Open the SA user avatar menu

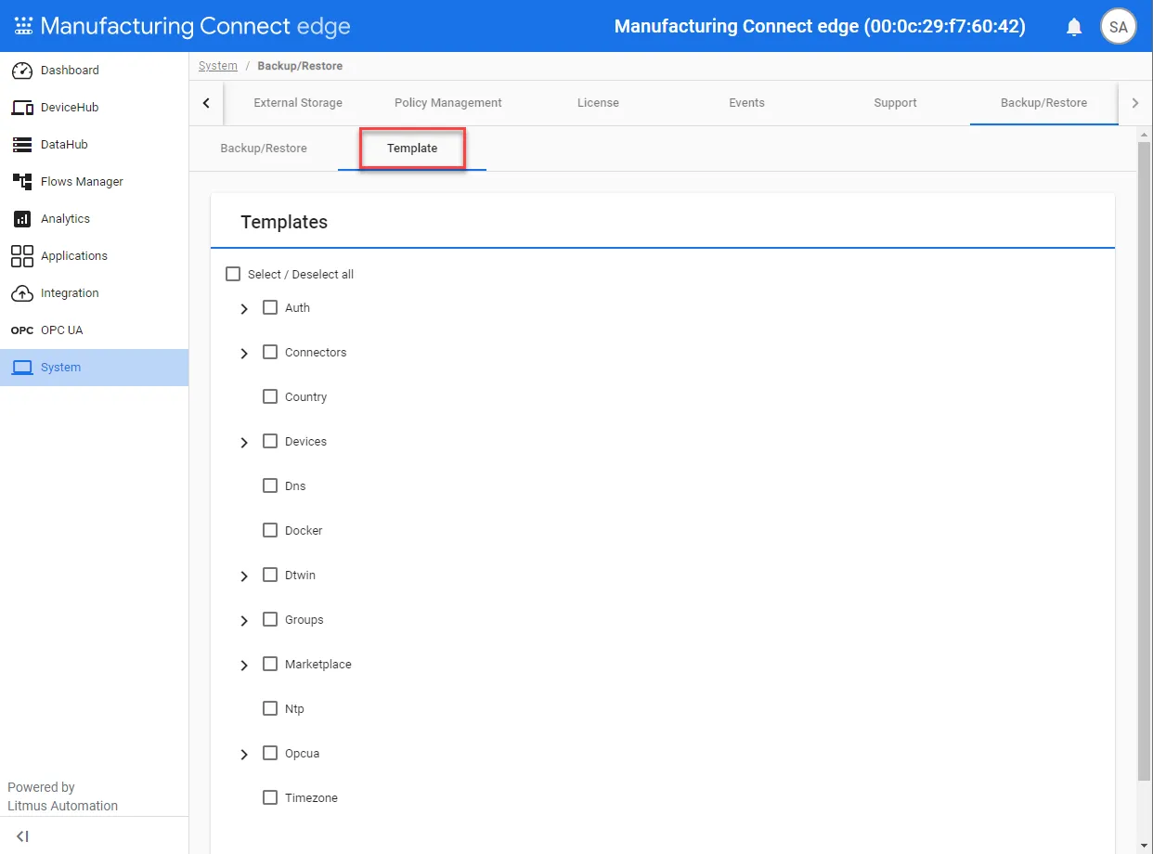pos(1119,27)
